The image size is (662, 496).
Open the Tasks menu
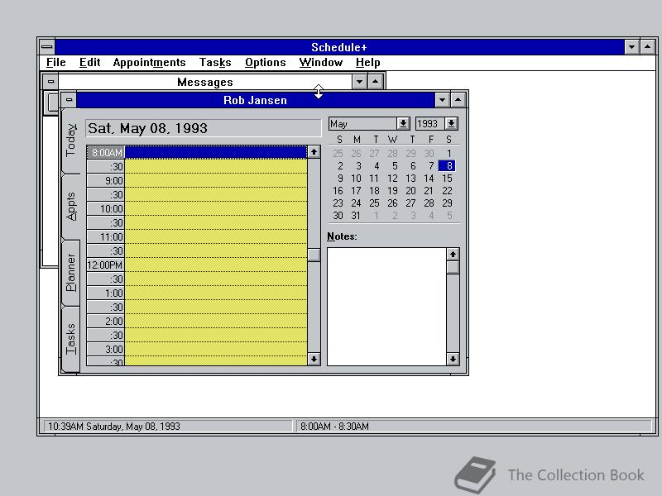coord(215,63)
